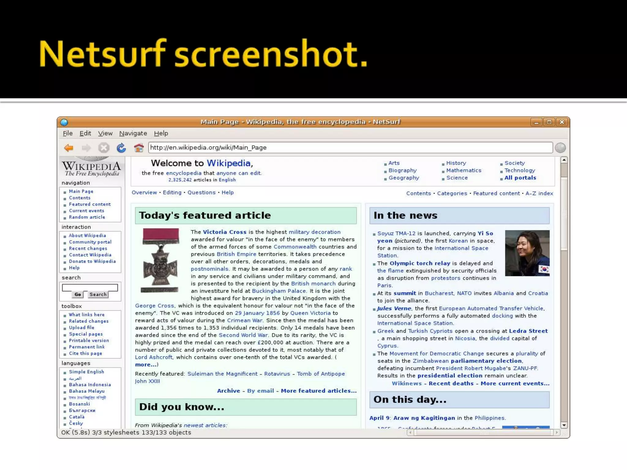627x470 pixels.
Task: Click horizontal scrollbar right arrow
Action: point(557,433)
